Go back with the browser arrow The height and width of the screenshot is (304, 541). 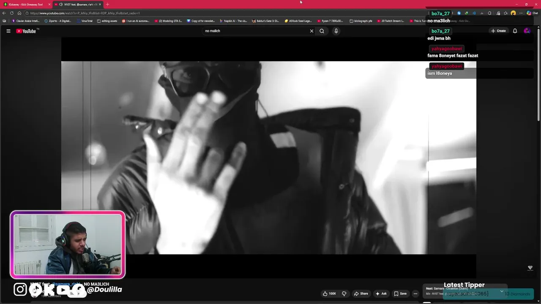4,13
